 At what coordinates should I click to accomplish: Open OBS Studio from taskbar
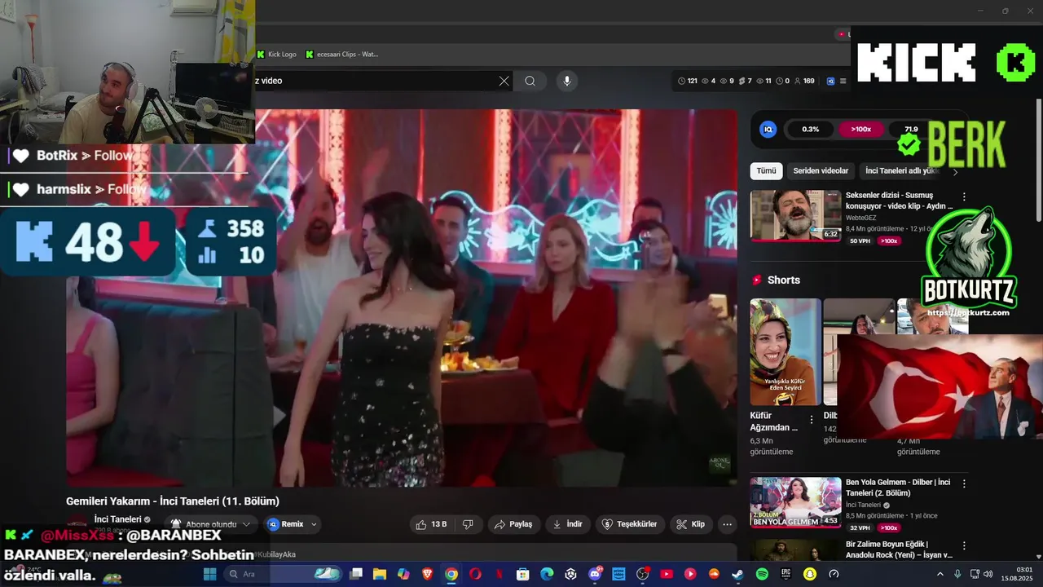tap(642, 574)
